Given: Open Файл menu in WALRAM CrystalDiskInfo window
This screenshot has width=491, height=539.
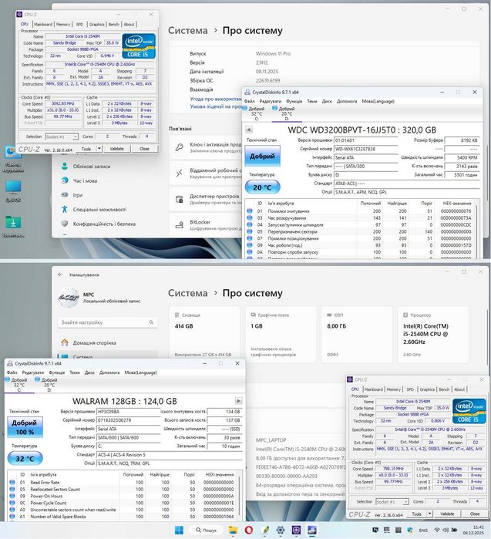Looking at the screenshot, I should coord(12,372).
